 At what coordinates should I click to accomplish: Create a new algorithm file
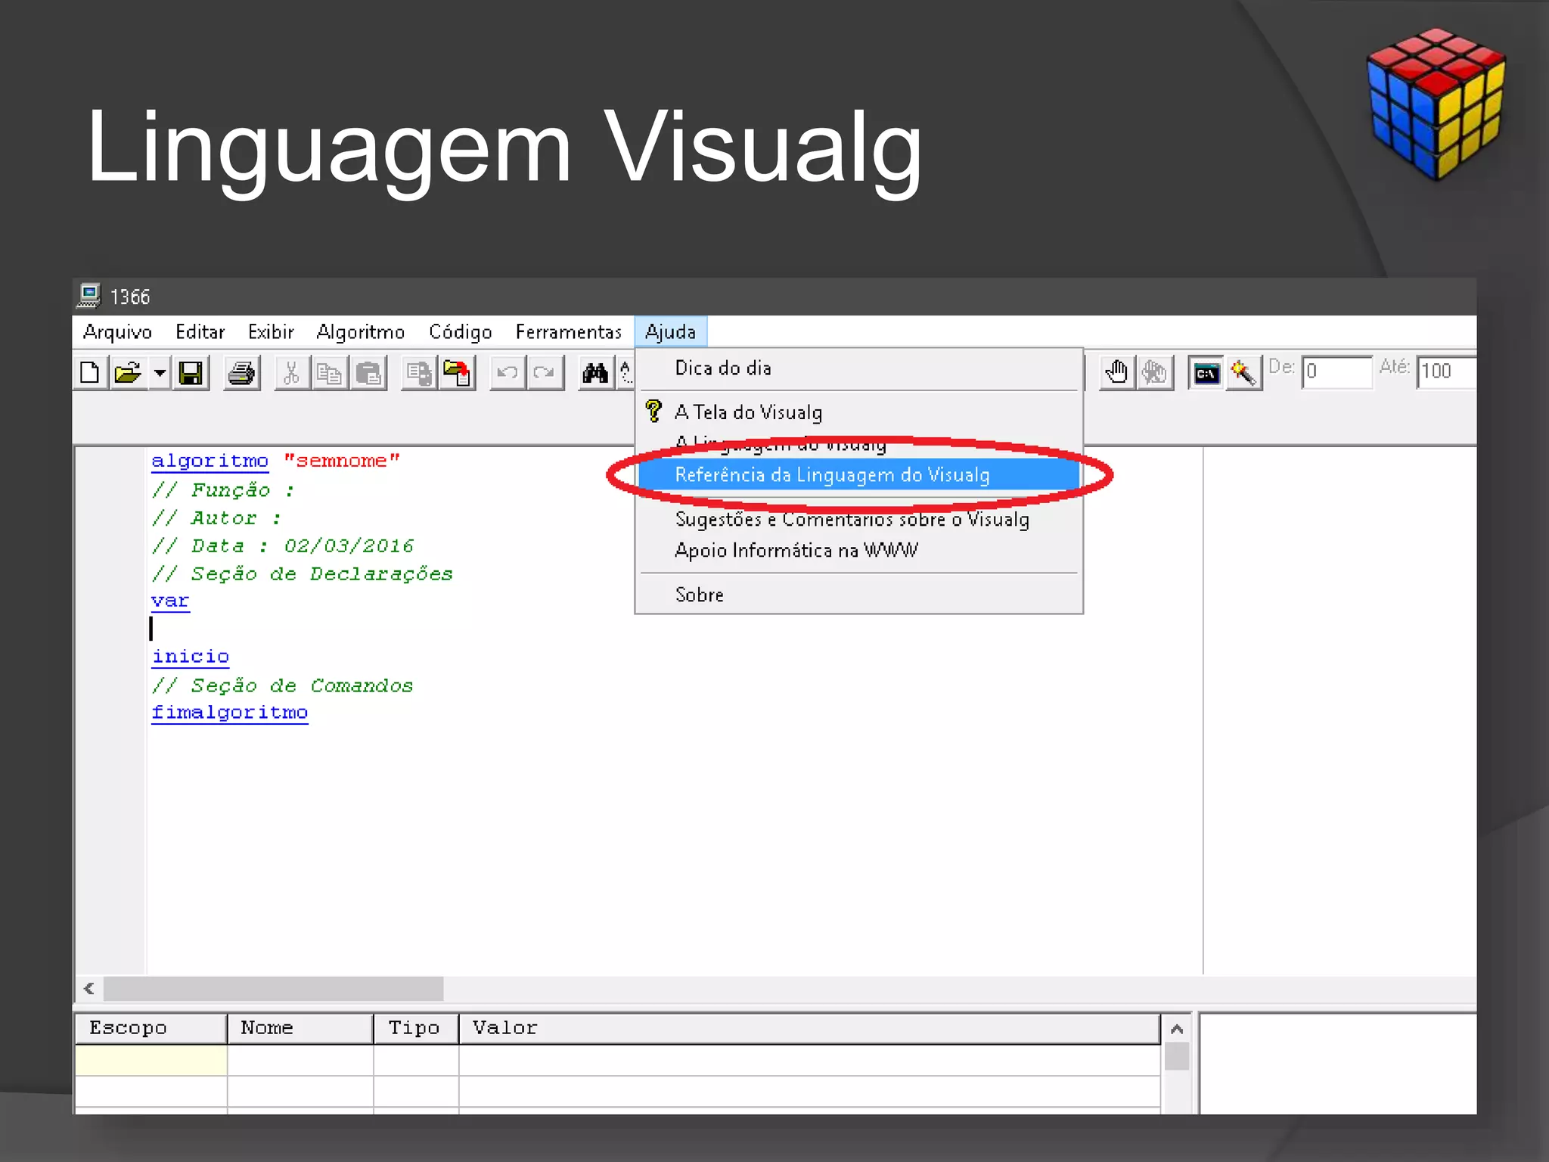click(90, 373)
